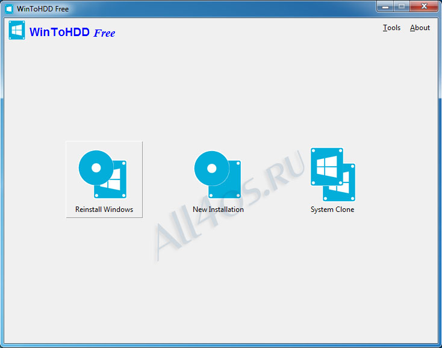Viewport: 442px width, 348px height.
Task: Close the WinToHDD Free window
Action: (x=424, y=6)
